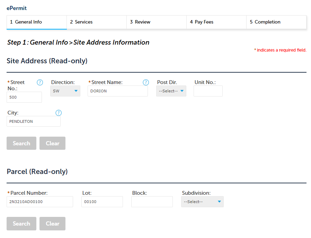Image resolution: width=311 pixels, height=238 pixels.
Task: Go to the 2 Services step tab
Action: pos(96,22)
